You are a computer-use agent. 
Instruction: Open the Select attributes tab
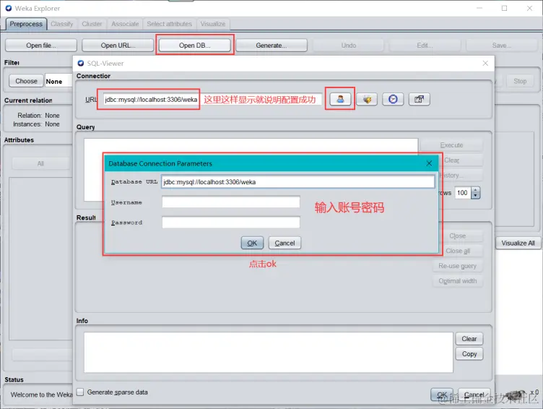170,24
